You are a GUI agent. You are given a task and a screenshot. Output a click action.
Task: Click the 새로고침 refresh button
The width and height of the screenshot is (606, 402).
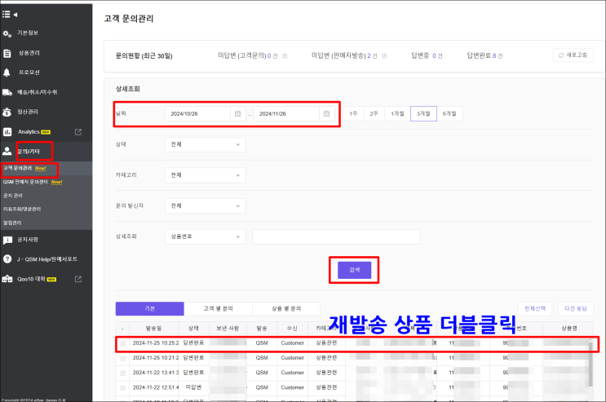(573, 55)
